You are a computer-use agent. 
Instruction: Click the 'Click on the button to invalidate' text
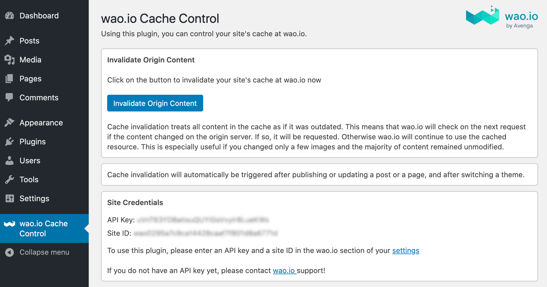(214, 80)
